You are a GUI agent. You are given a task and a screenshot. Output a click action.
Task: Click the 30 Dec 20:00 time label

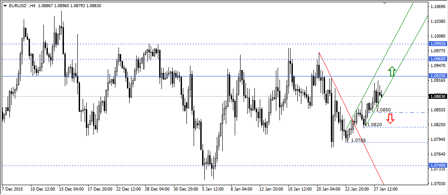tap(186, 189)
